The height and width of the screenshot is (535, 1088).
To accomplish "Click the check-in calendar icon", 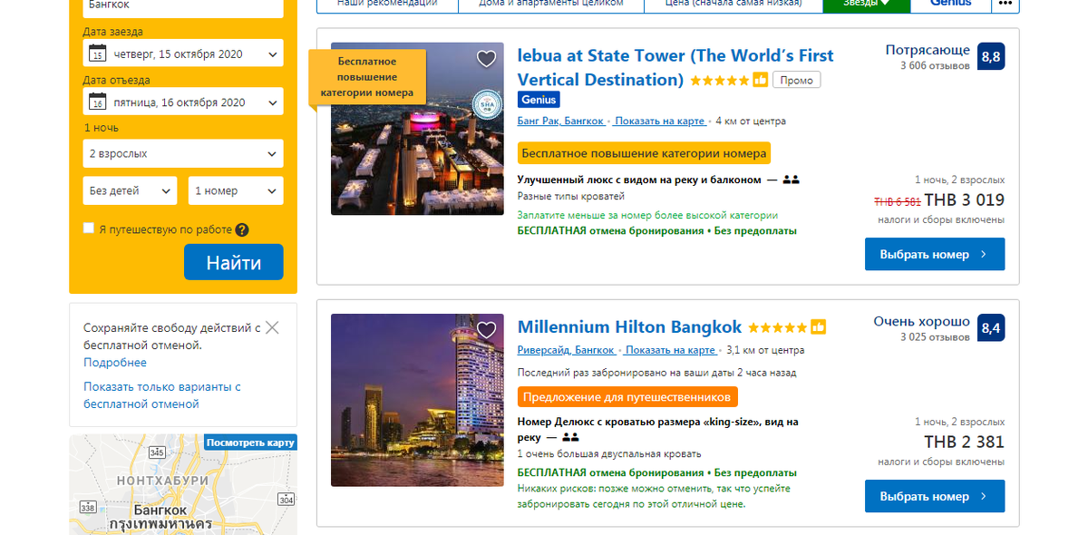I will [x=97, y=53].
